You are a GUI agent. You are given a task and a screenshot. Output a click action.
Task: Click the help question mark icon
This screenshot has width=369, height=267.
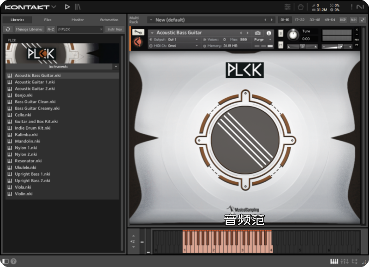[13, 261]
